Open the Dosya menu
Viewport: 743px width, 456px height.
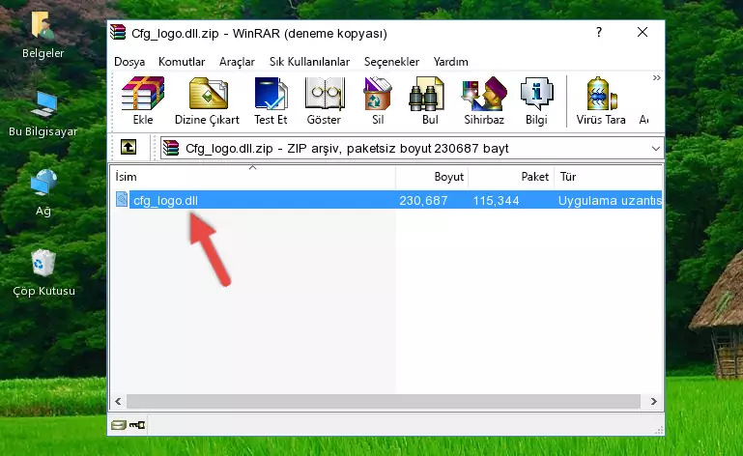point(129,62)
